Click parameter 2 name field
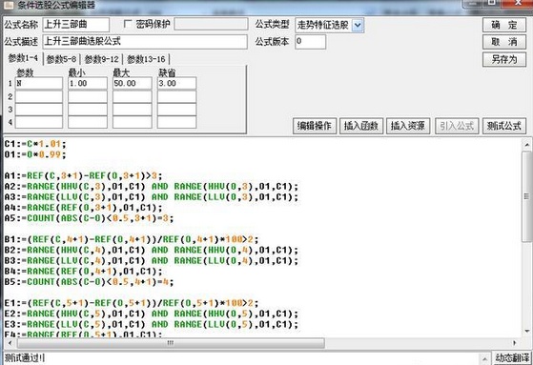This screenshot has height=365, width=533. click(39, 96)
